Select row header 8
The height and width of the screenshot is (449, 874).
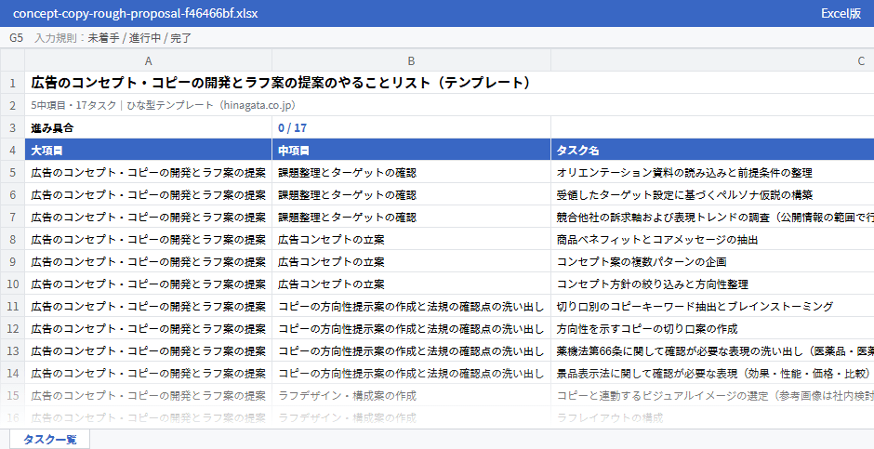click(12, 239)
